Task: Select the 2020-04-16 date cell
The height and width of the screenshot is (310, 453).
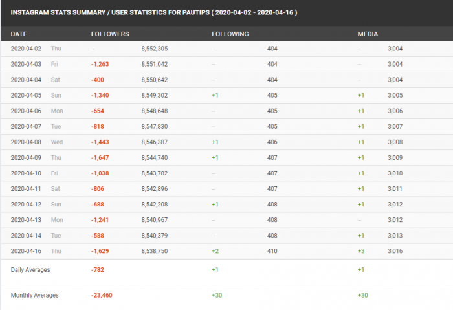Action: click(x=25, y=250)
